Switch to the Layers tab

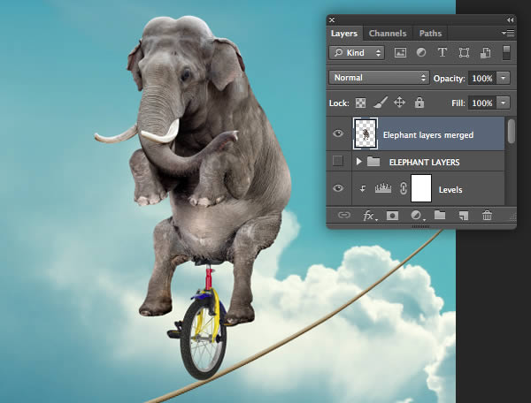click(x=344, y=33)
